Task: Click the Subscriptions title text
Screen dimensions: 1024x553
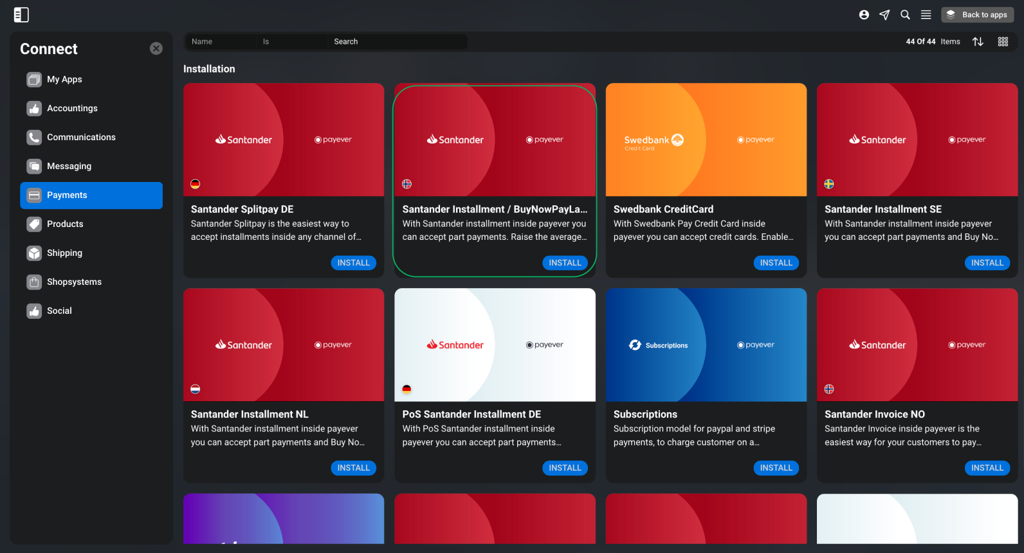Action: [645, 415]
